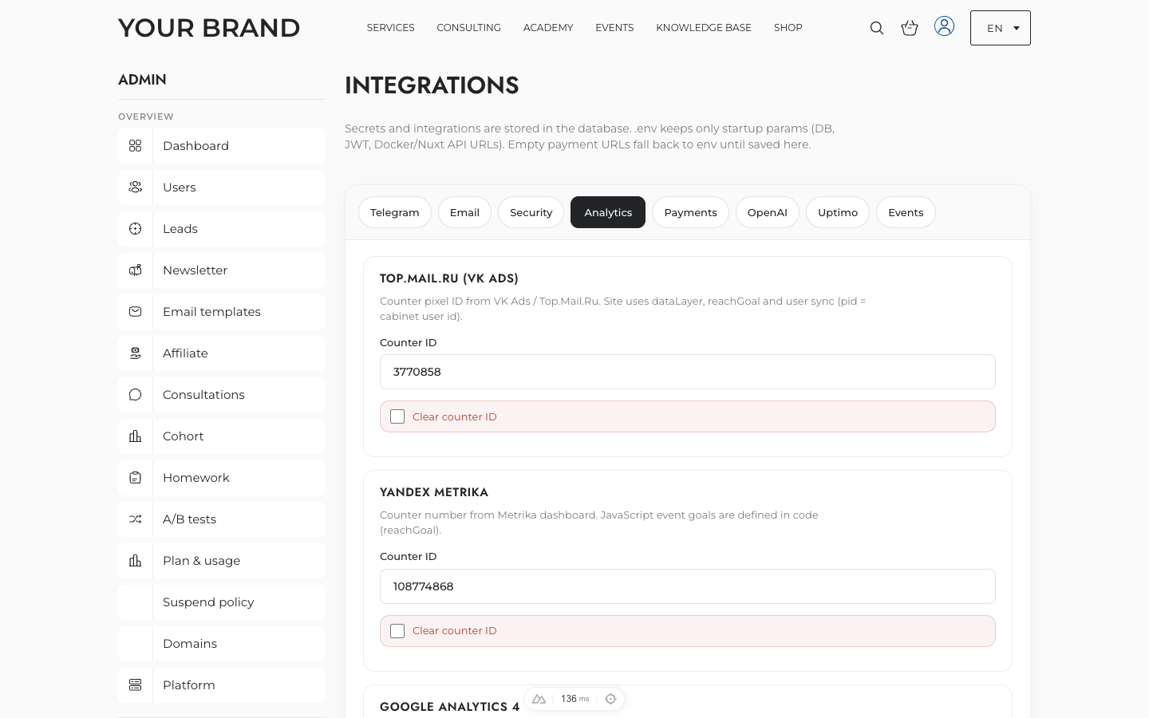Open the Affiliate sidebar link

222,353
